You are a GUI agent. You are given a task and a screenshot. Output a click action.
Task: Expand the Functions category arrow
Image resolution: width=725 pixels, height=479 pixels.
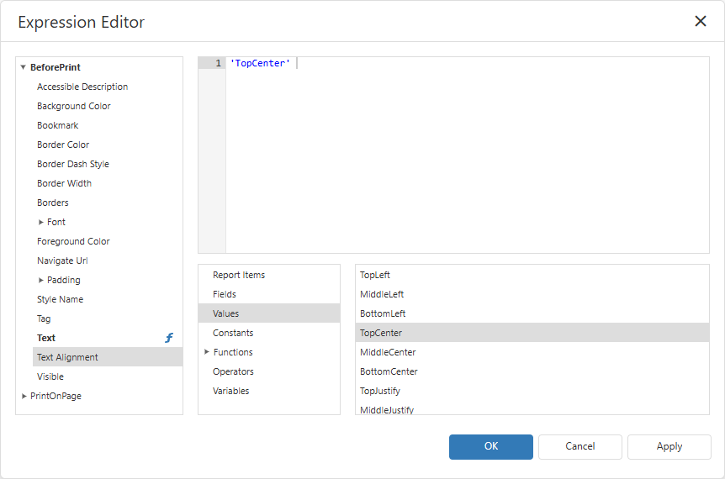point(207,352)
